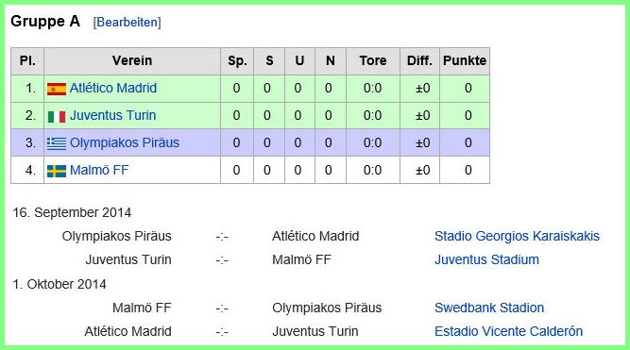Click the Diff. column header
The width and height of the screenshot is (630, 350).
point(420,60)
